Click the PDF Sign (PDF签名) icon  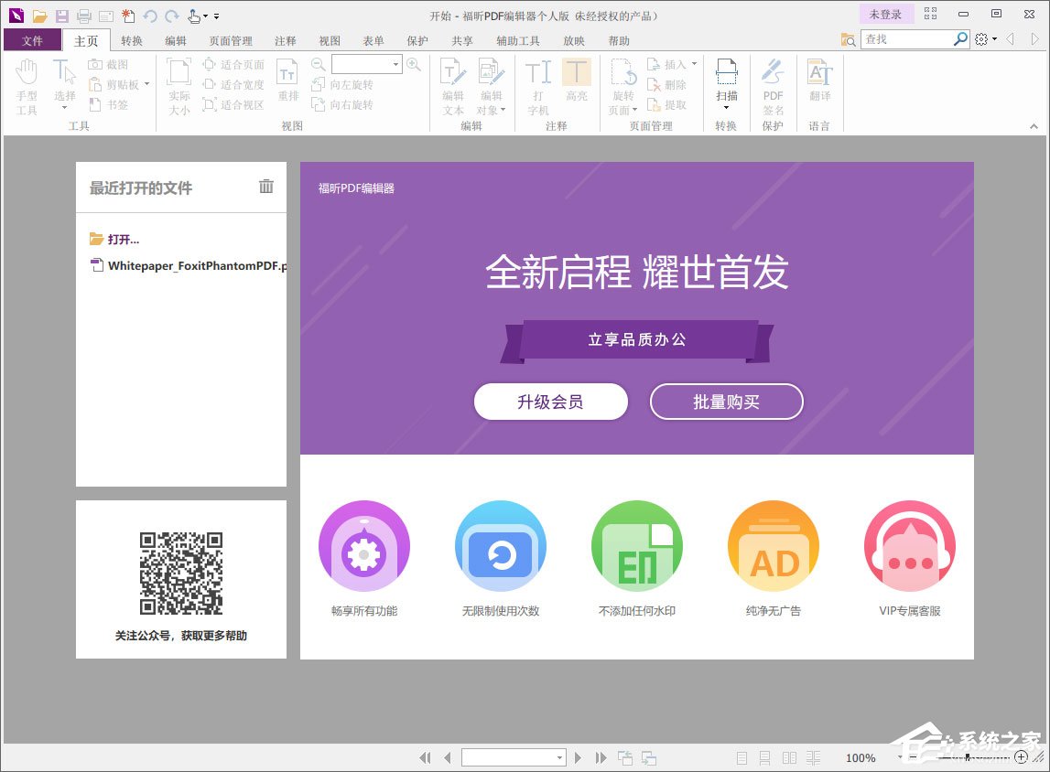pyautogui.click(x=772, y=71)
